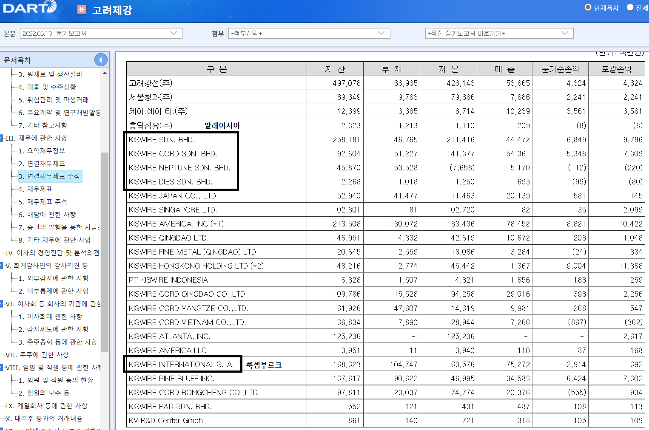This screenshot has height=430, width=649.
Task: Select the 전체 radio button
Action: 630,7
